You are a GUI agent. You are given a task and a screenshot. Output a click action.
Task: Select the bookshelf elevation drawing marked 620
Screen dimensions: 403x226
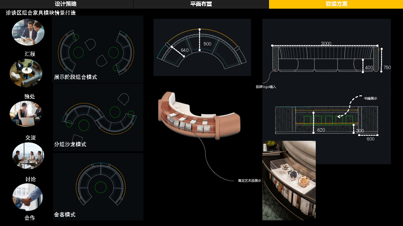point(326,120)
